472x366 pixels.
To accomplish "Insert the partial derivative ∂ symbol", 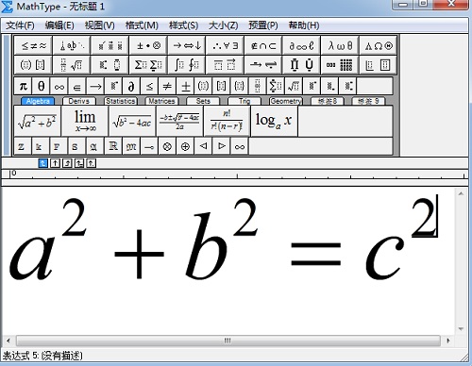I will 131,86.
